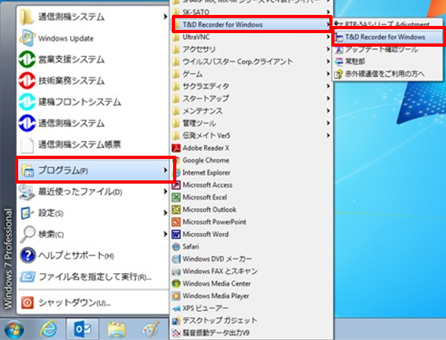Open デスクトップ ガジェット
This screenshot has height=340, width=446.
click(252, 321)
